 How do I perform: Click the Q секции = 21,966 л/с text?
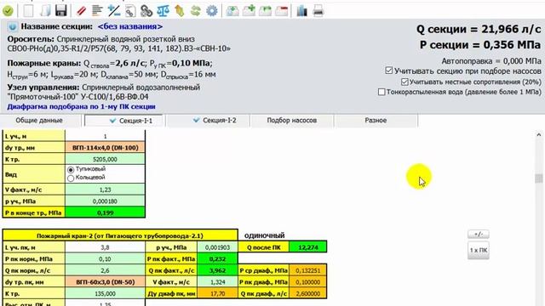pos(479,29)
